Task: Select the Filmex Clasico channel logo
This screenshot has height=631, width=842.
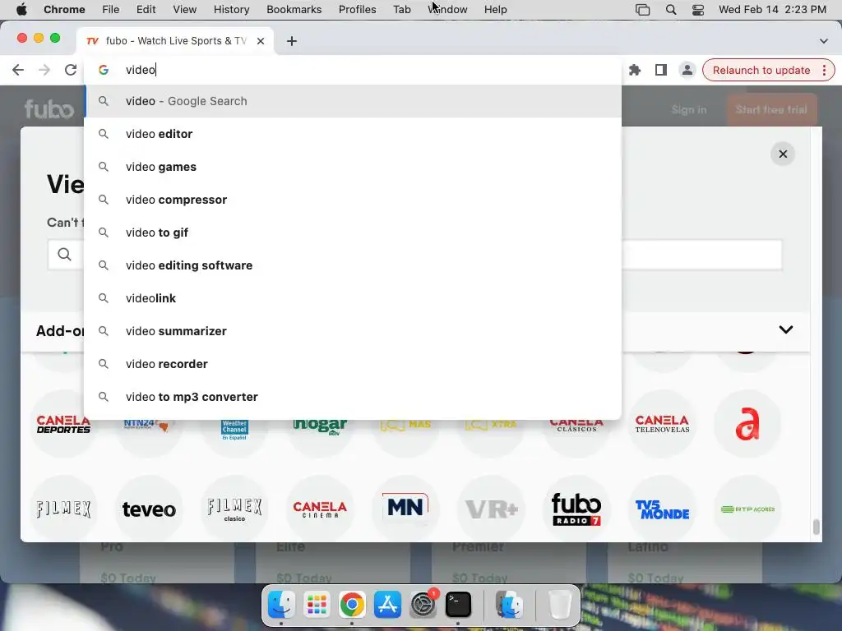Action: tap(234, 509)
